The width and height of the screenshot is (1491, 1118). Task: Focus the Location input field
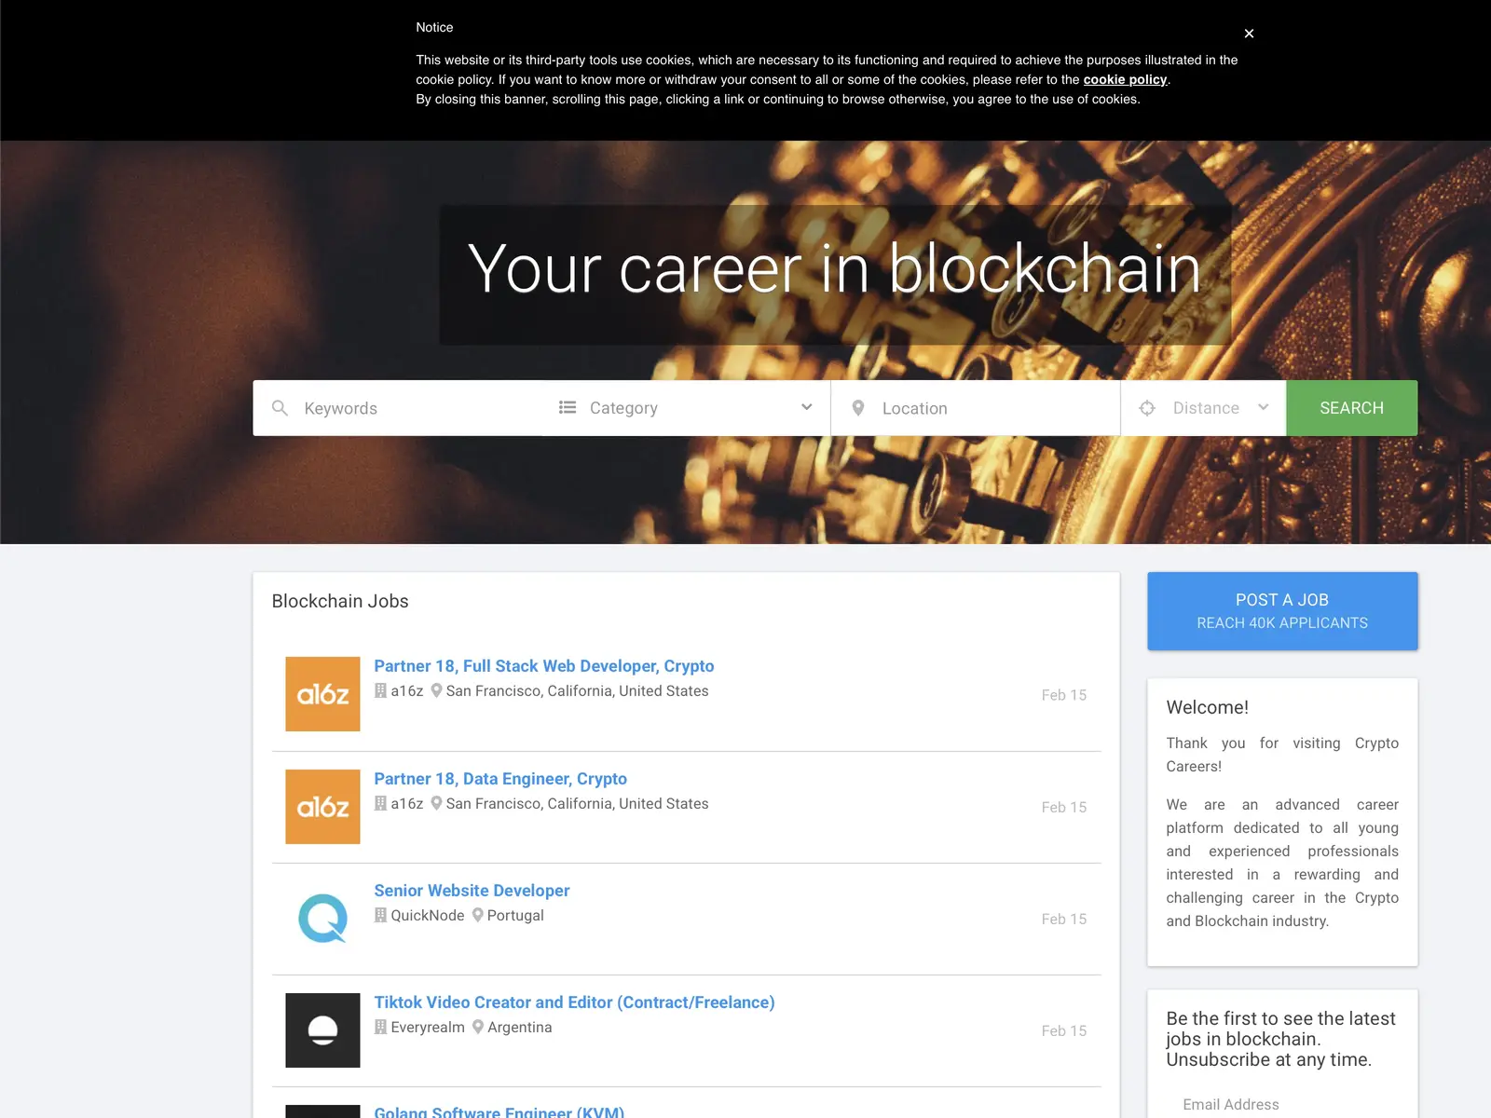click(x=976, y=408)
